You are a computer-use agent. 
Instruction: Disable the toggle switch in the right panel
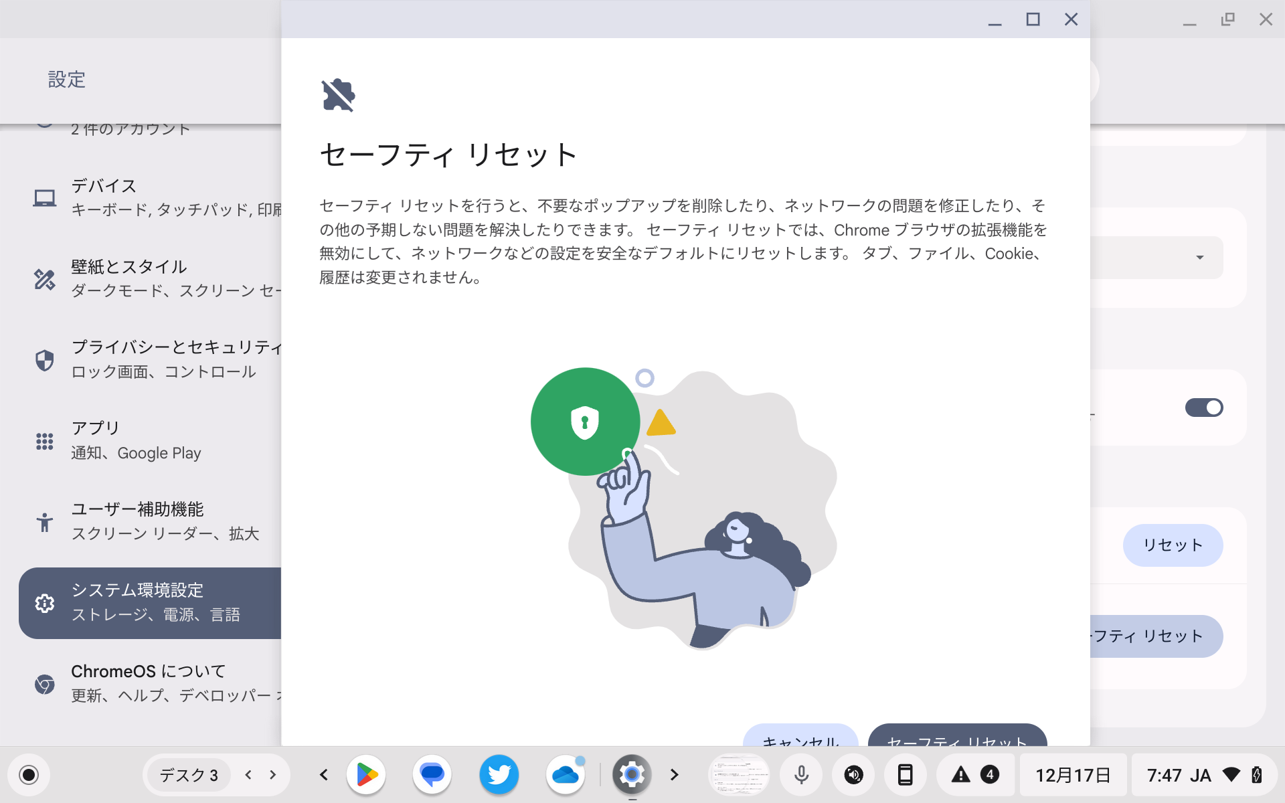[1204, 408]
